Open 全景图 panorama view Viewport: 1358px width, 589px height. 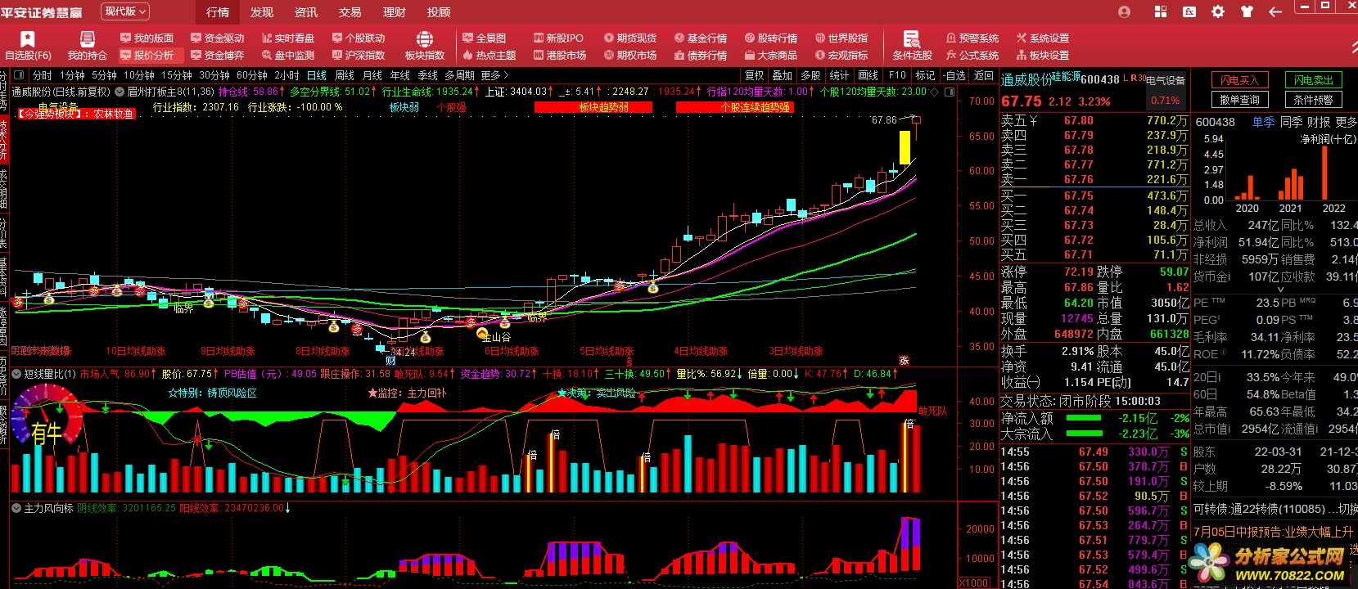point(485,38)
